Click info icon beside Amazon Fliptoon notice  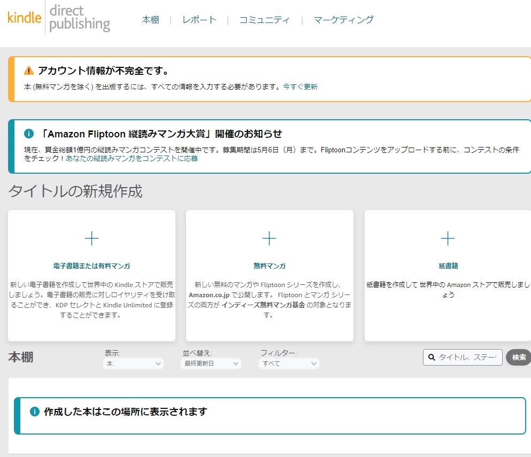(x=29, y=134)
